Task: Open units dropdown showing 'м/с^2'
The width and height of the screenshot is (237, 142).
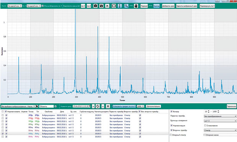Action: pyautogui.click(x=220, y=121)
